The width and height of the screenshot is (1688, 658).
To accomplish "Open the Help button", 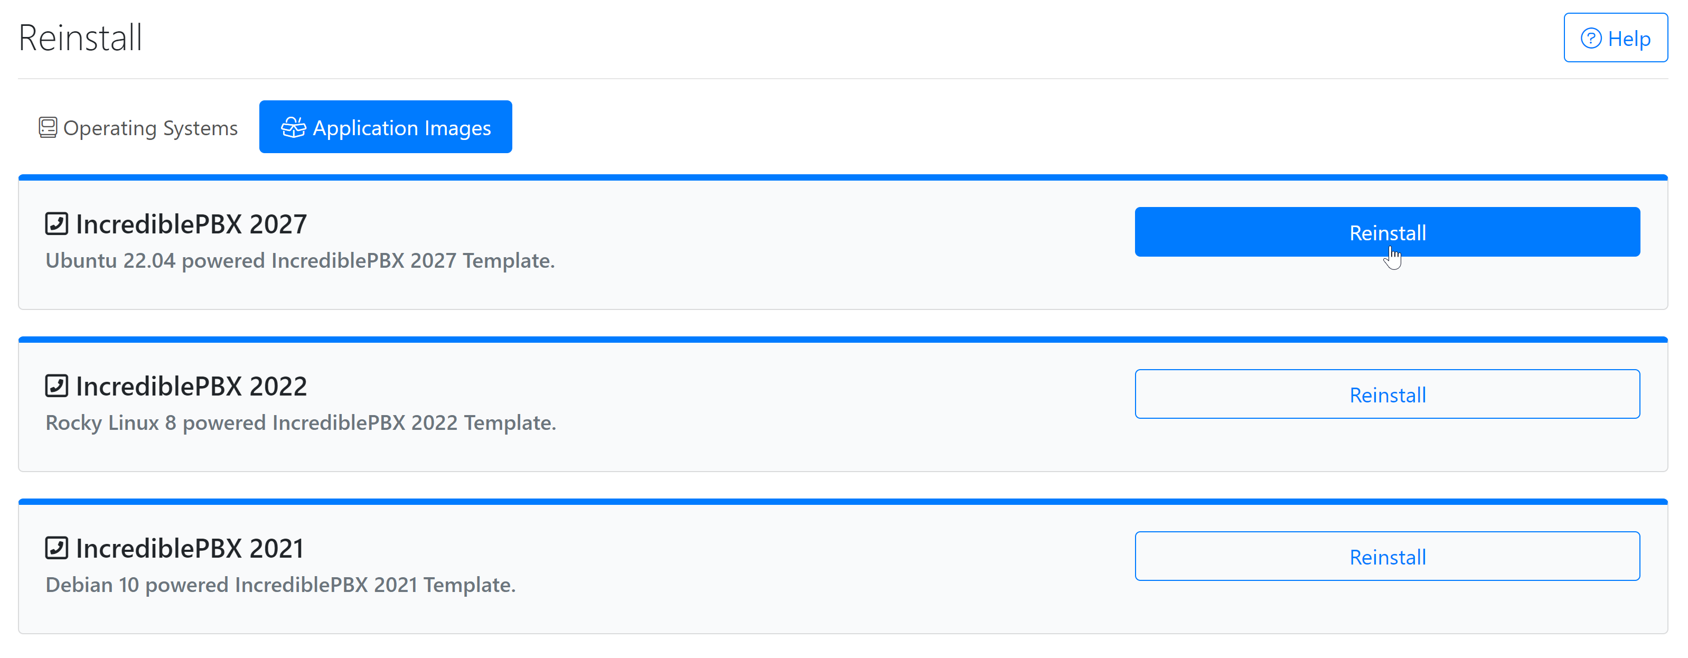I will [1615, 38].
